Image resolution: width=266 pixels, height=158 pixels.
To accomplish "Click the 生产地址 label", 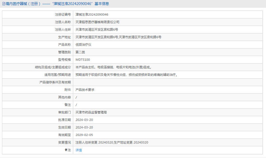I will coord(65,37).
